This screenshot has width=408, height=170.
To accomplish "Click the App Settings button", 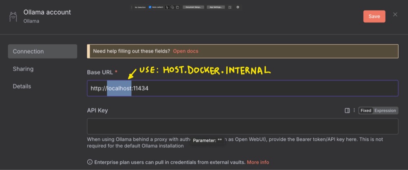I will coord(216,7).
